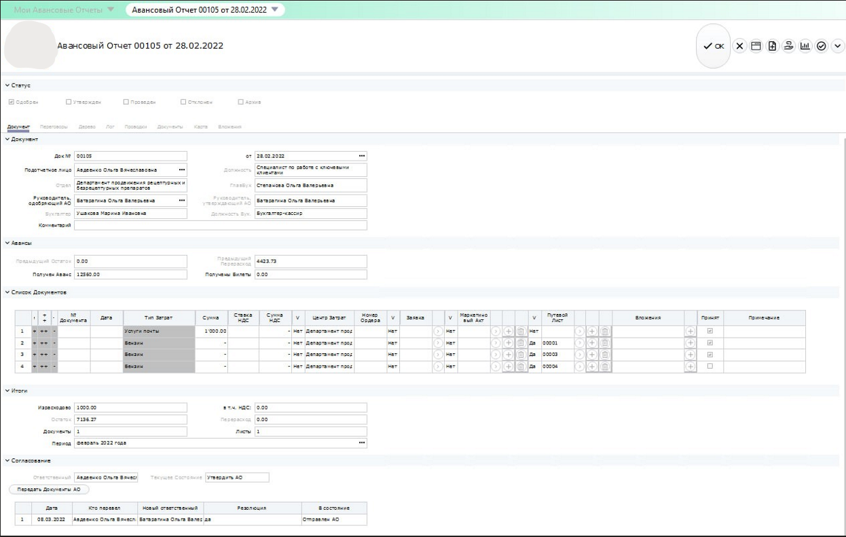This screenshot has width=846, height=537.
Task: Expand the more actions chevron in header
Action: point(836,46)
